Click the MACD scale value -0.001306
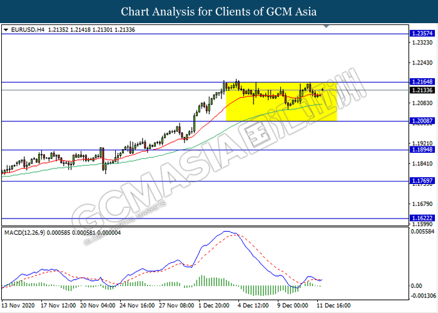The height and width of the screenshot is (313, 438). pos(422,295)
